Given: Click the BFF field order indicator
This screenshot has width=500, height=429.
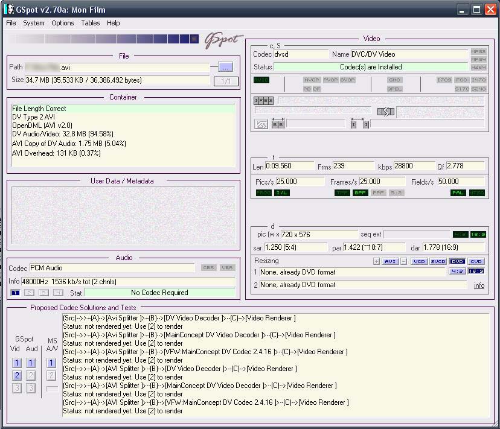Looking at the screenshot, I should 360,193.
